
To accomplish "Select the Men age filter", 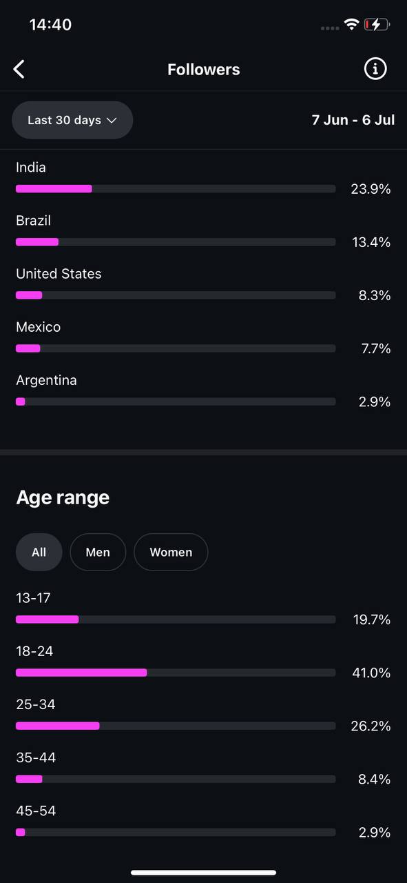I will tap(98, 552).
